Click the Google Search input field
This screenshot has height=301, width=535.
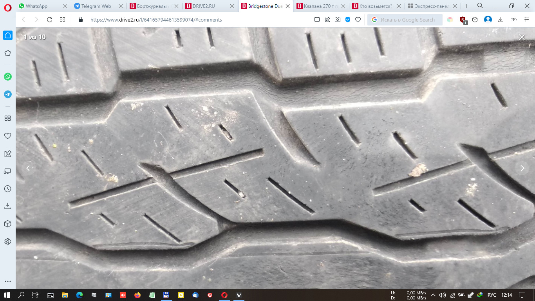[x=407, y=20]
